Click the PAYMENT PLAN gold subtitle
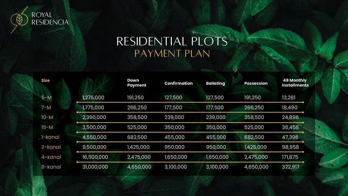 click(x=172, y=54)
